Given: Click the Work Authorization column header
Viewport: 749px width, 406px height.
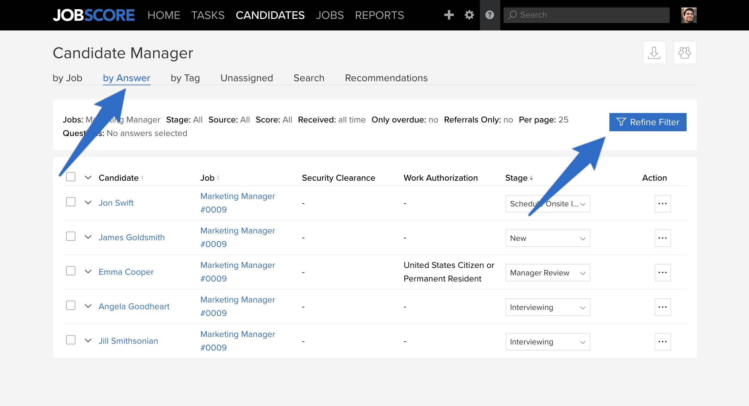Looking at the screenshot, I should click(441, 178).
